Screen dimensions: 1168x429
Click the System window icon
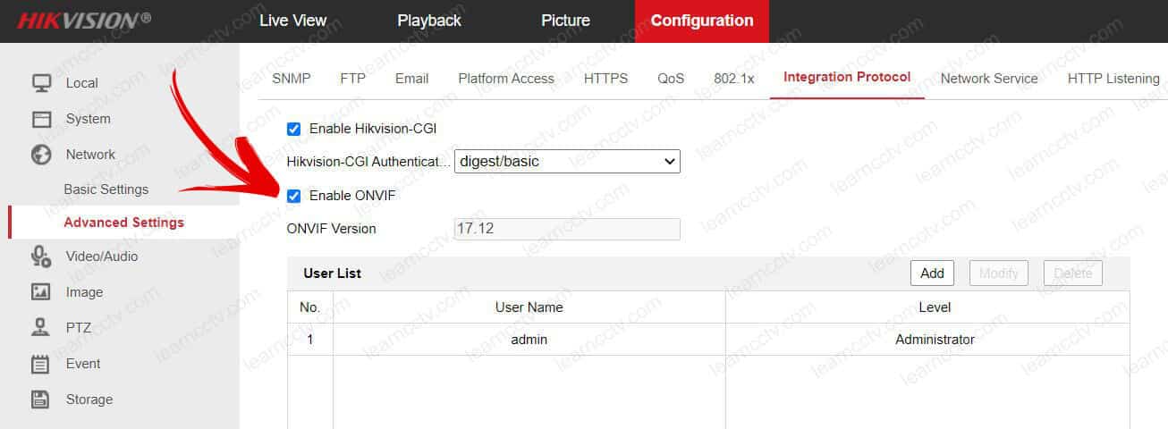pos(41,119)
